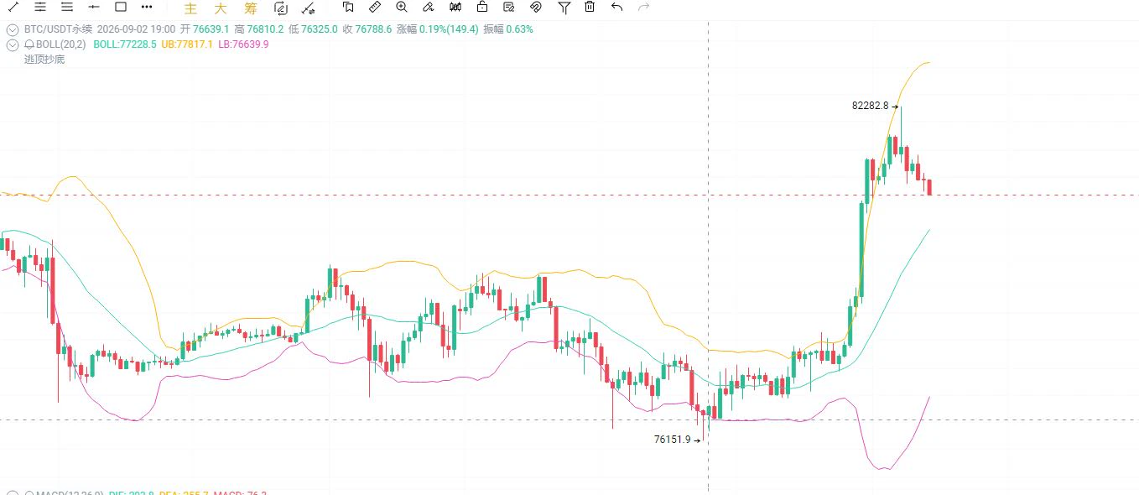Select the horizontal line marker tool
Viewport: 1139px width, 495px height.
pyautogui.click(x=94, y=7)
